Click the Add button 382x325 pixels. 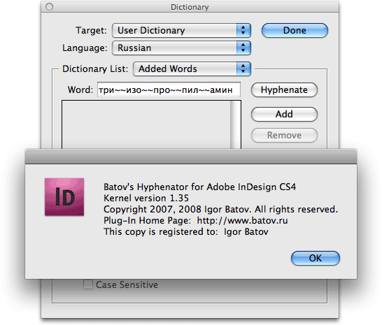coord(284,114)
